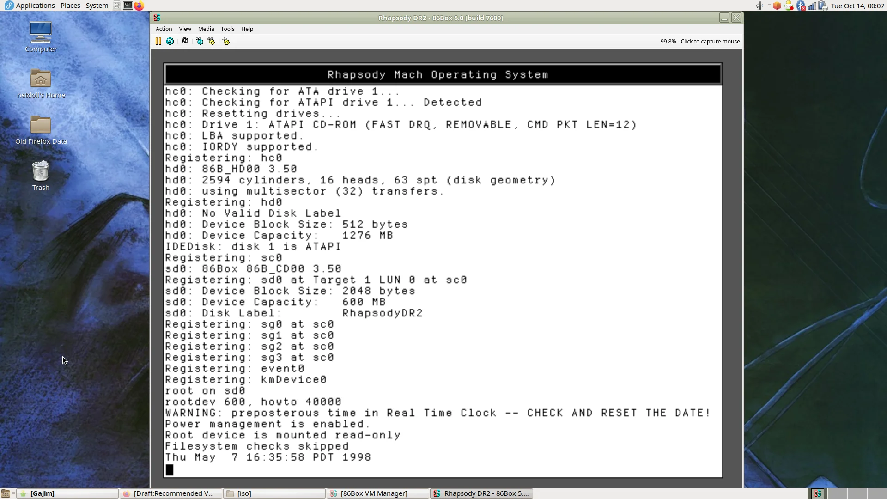Open the Media menu
Screen dimensions: 887x499
pos(206,29)
